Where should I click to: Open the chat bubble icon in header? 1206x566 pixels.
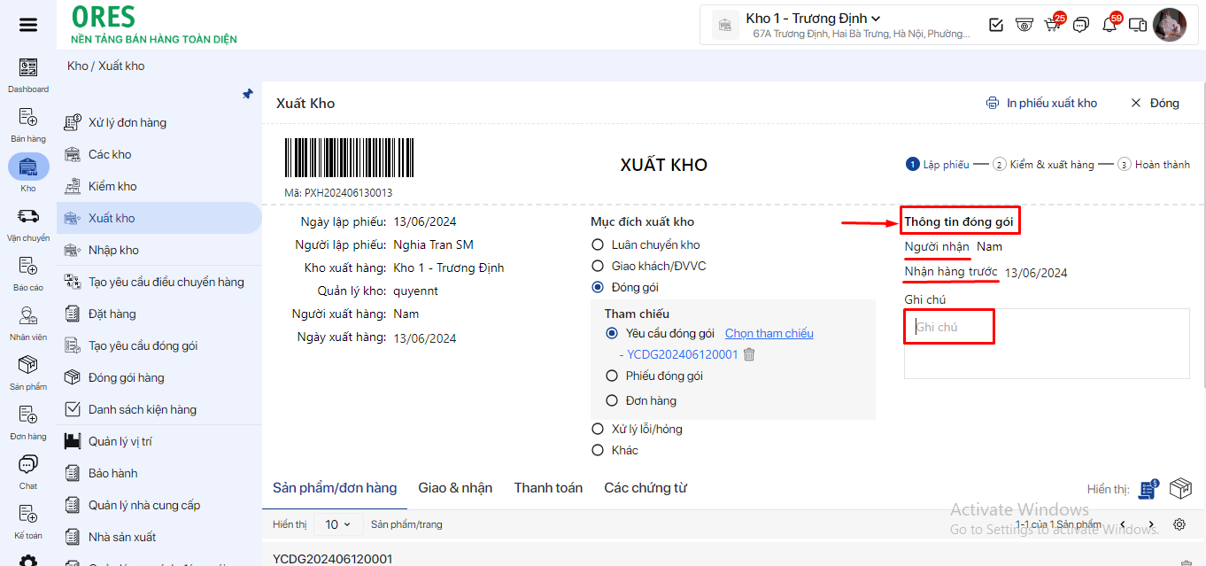1080,25
